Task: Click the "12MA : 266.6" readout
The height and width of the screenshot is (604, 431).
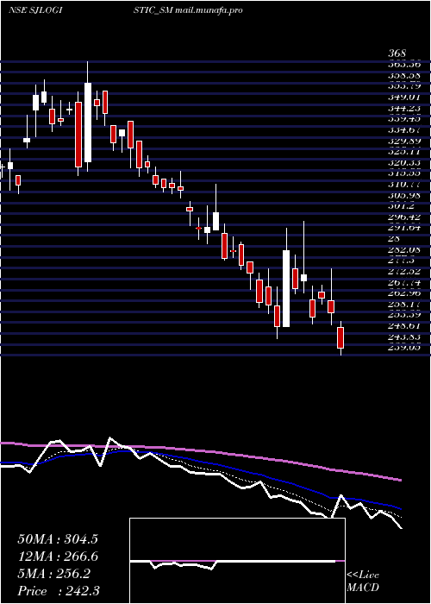Action: 58,557
